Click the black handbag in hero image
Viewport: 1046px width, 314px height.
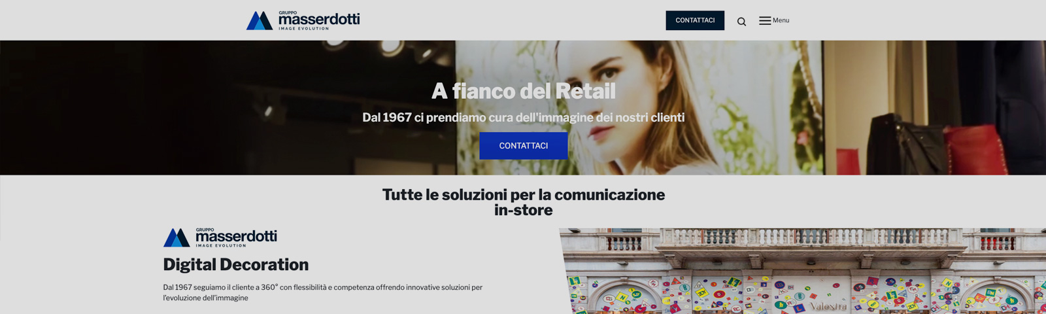pyautogui.click(x=905, y=144)
